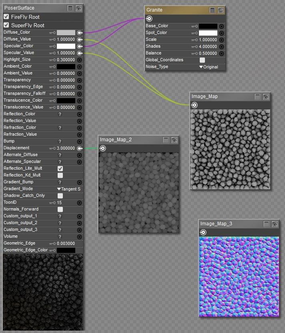Viewport: 285px width, 333px height.
Task: Click Diffuse_Value animation key icon
Action: 52,40
